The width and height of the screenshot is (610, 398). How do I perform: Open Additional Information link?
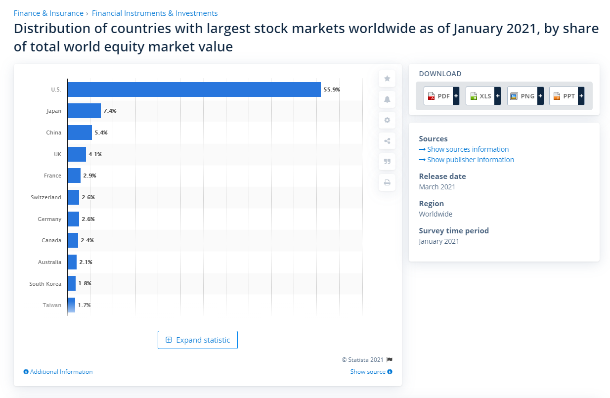pyautogui.click(x=61, y=372)
